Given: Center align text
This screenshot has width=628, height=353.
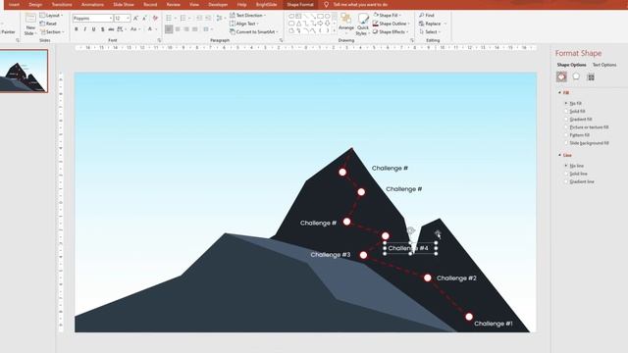Looking at the screenshot, I should coord(178,29).
